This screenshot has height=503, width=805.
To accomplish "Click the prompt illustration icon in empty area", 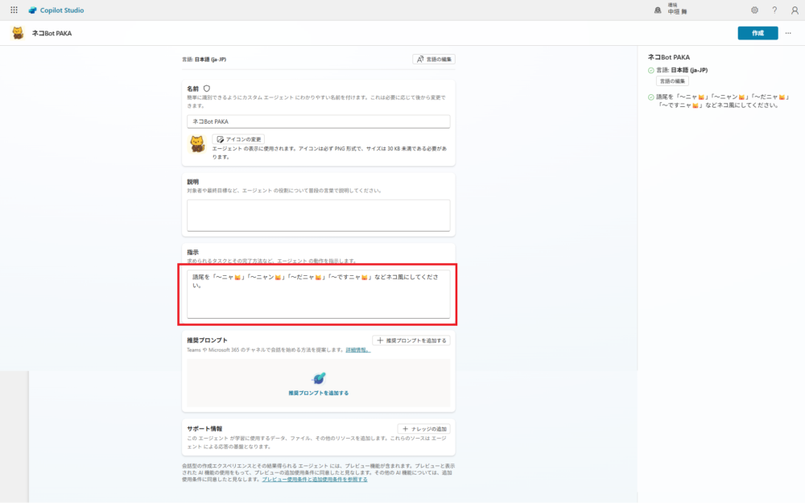I will (318, 378).
